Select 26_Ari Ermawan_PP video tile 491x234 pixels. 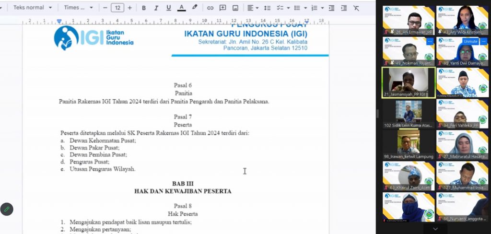(409, 20)
